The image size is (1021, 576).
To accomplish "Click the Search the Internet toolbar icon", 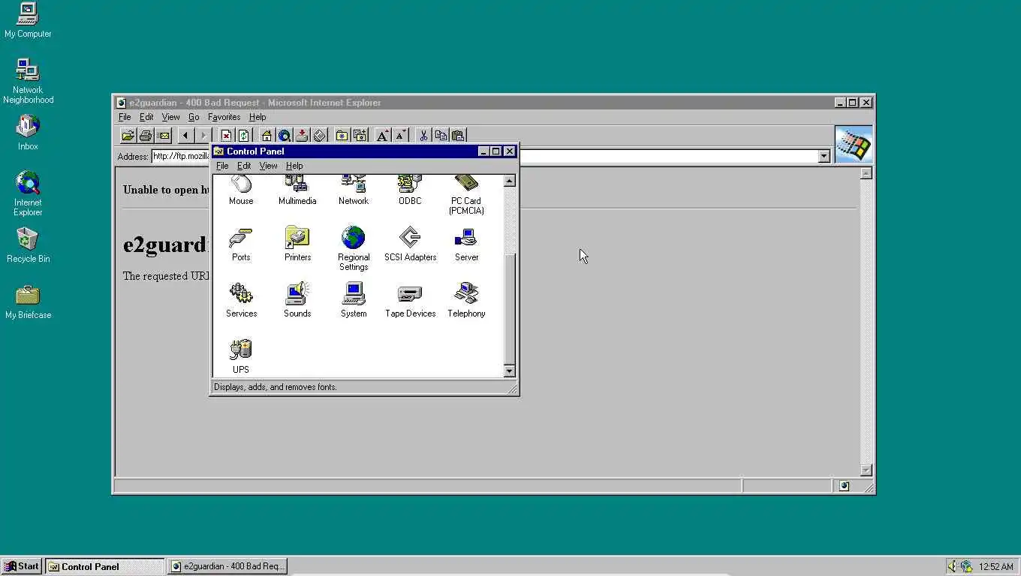I will point(284,135).
